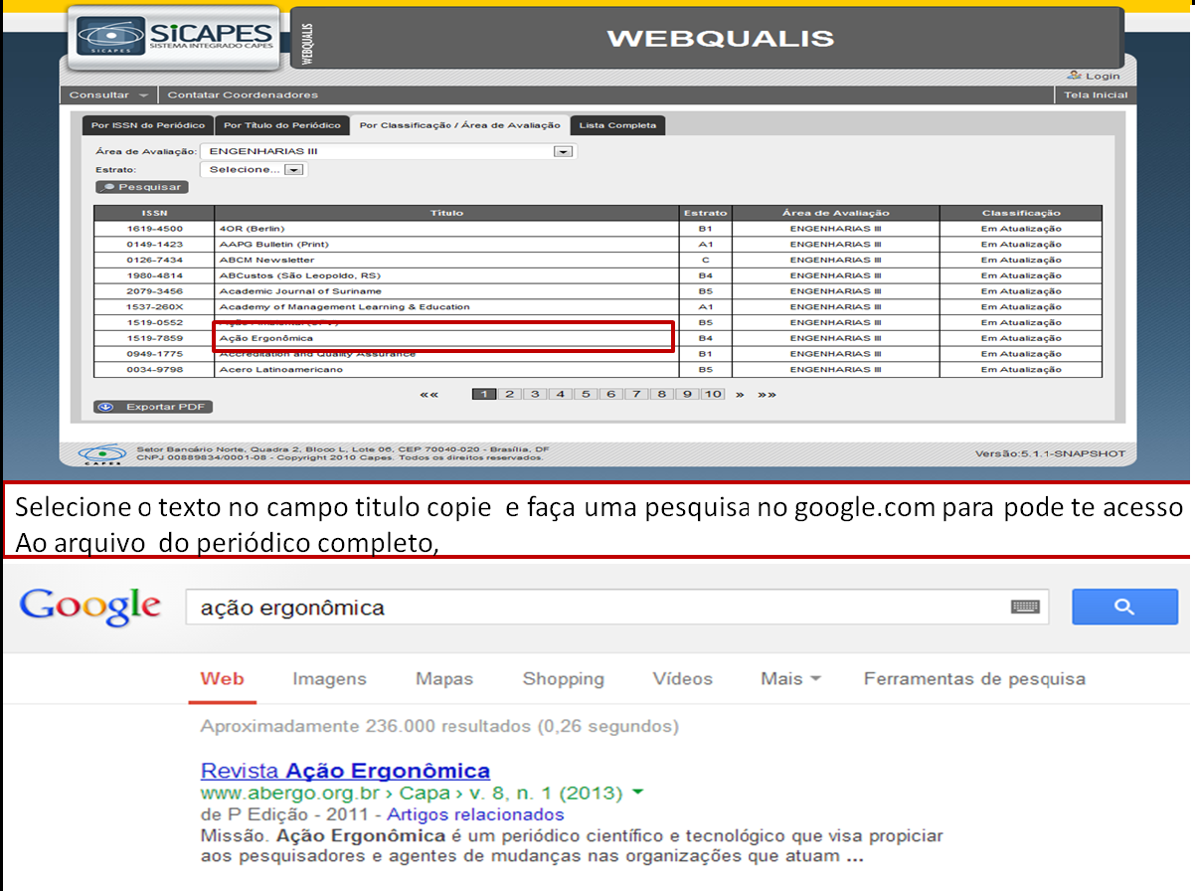Go to page 2 of results
Image resolution: width=1195 pixels, height=891 pixels.
point(509,395)
